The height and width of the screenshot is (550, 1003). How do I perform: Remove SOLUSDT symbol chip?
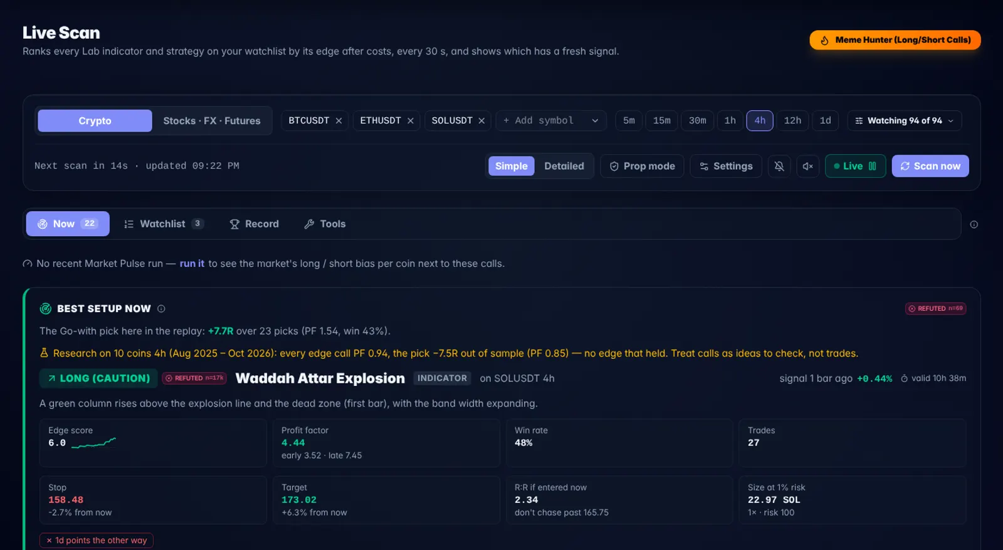point(481,121)
